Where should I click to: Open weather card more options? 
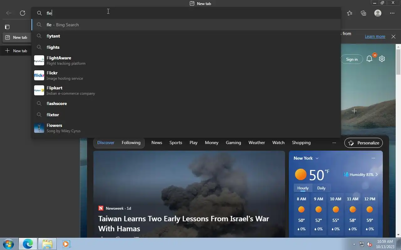pyautogui.click(x=373, y=158)
